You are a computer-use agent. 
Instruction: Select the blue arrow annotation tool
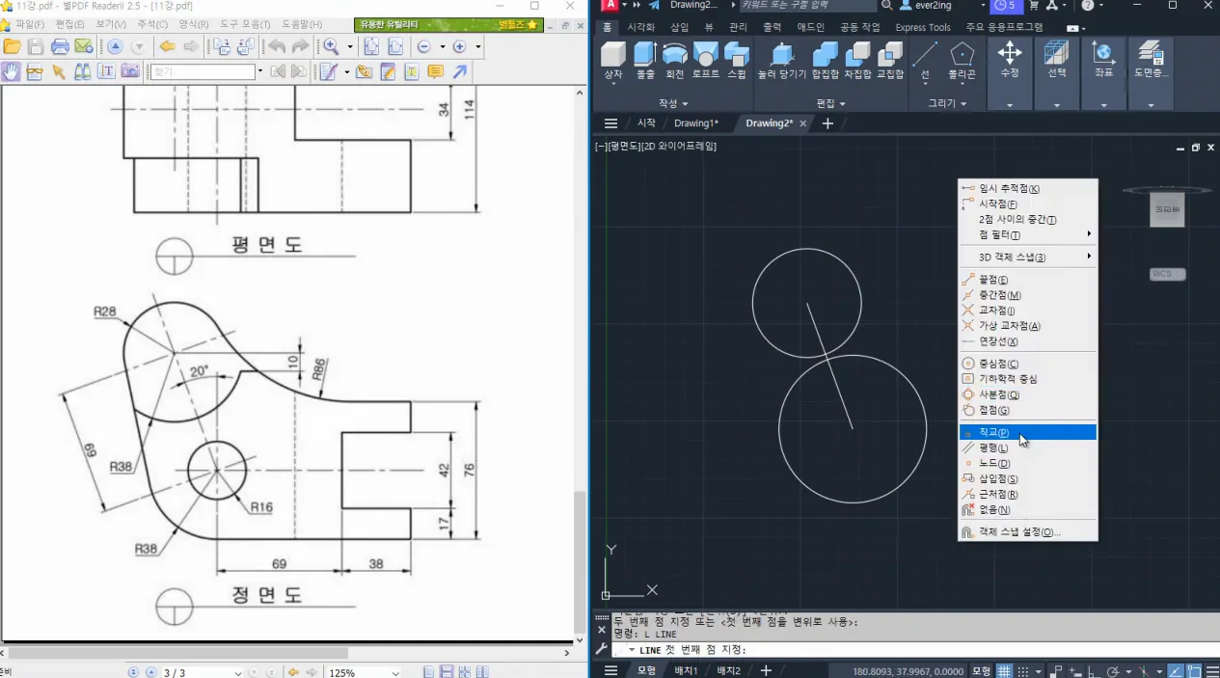click(460, 71)
